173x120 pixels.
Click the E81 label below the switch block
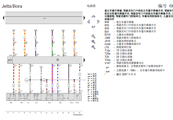[22, 103]
